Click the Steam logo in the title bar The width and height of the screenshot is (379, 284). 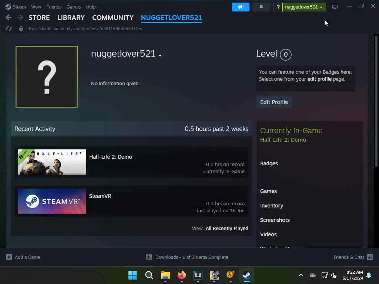pos(8,7)
